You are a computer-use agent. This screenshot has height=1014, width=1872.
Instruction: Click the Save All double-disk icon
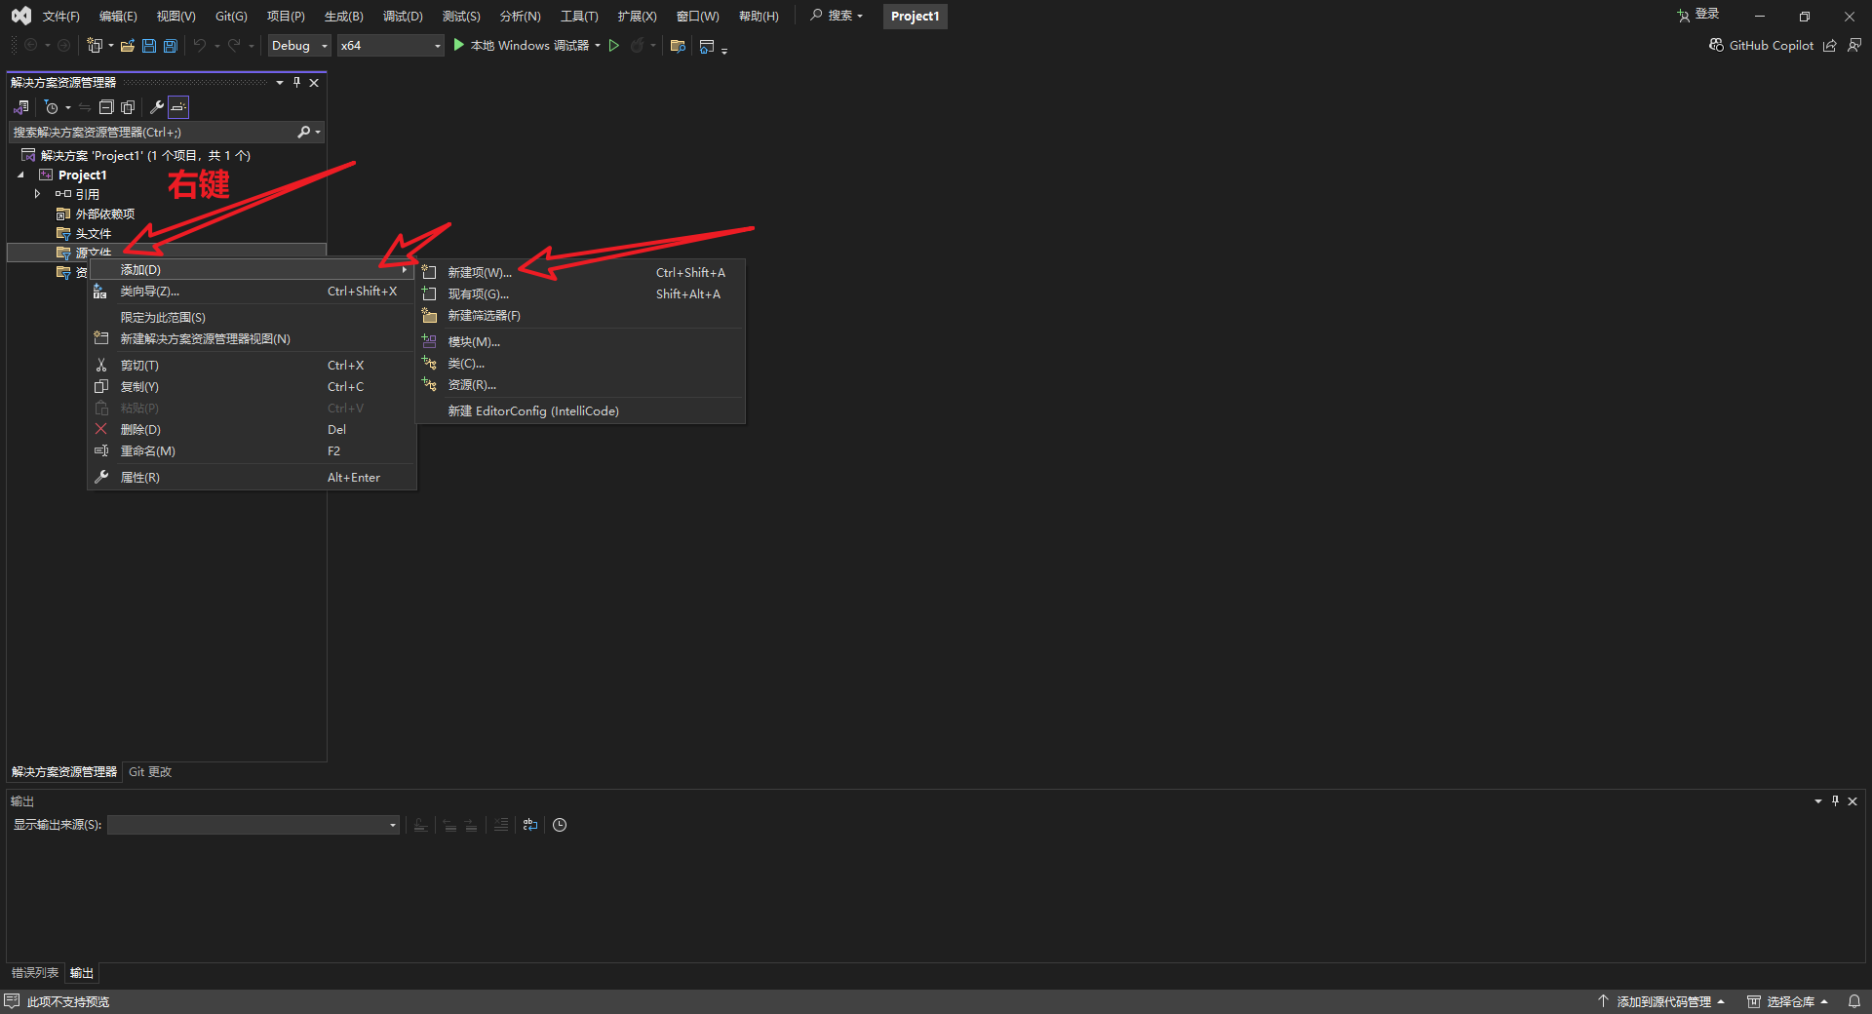pyautogui.click(x=171, y=46)
